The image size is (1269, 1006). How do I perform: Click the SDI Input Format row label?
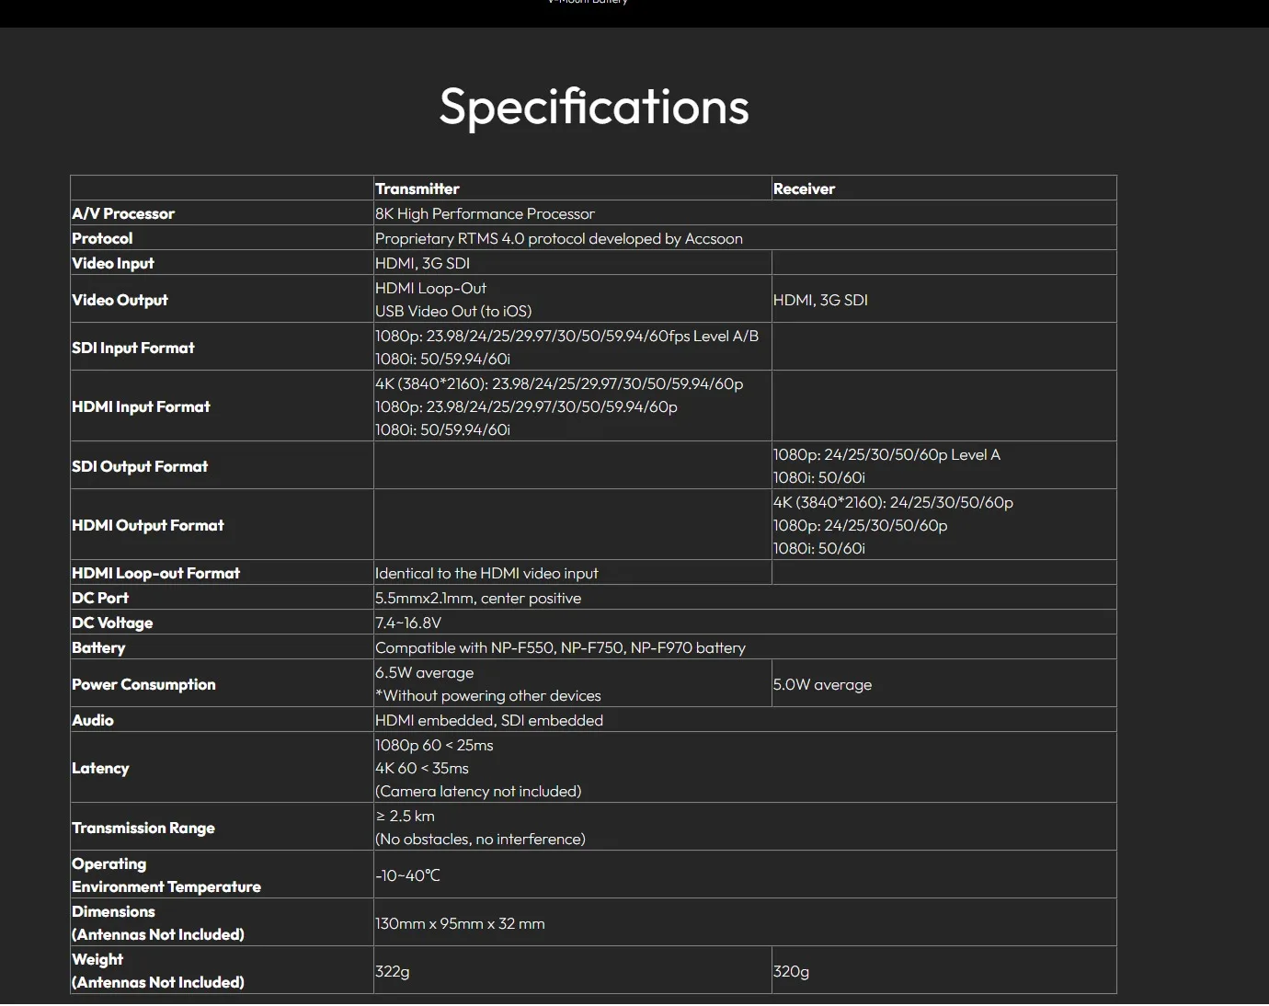[x=133, y=348]
